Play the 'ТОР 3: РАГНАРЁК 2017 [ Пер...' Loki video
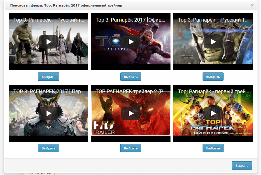 tap(49, 113)
